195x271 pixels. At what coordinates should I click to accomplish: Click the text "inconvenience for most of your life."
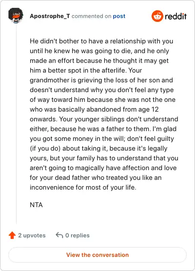(x=83, y=188)
